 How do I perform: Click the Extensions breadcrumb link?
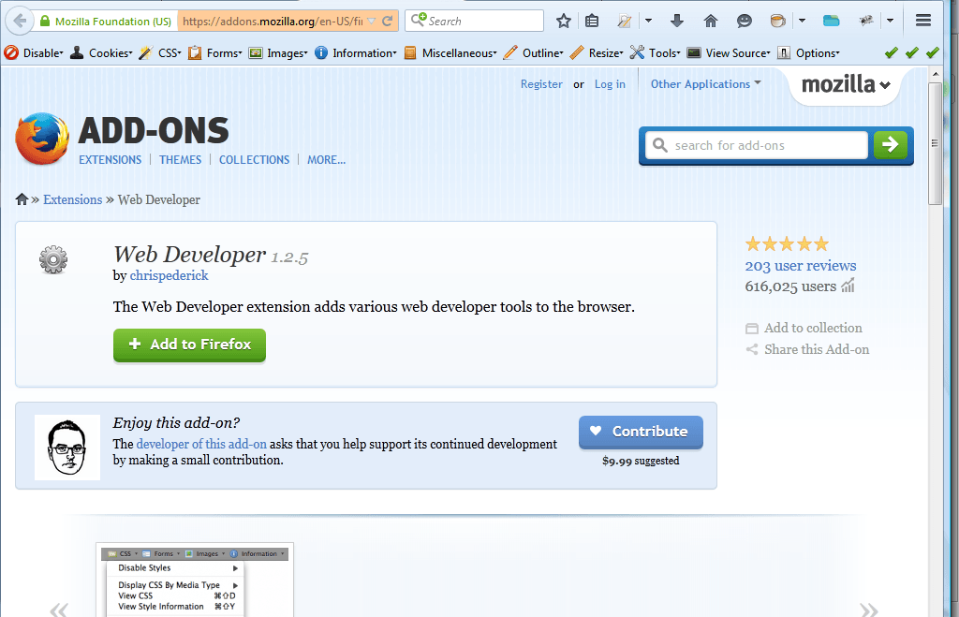click(x=73, y=199)
